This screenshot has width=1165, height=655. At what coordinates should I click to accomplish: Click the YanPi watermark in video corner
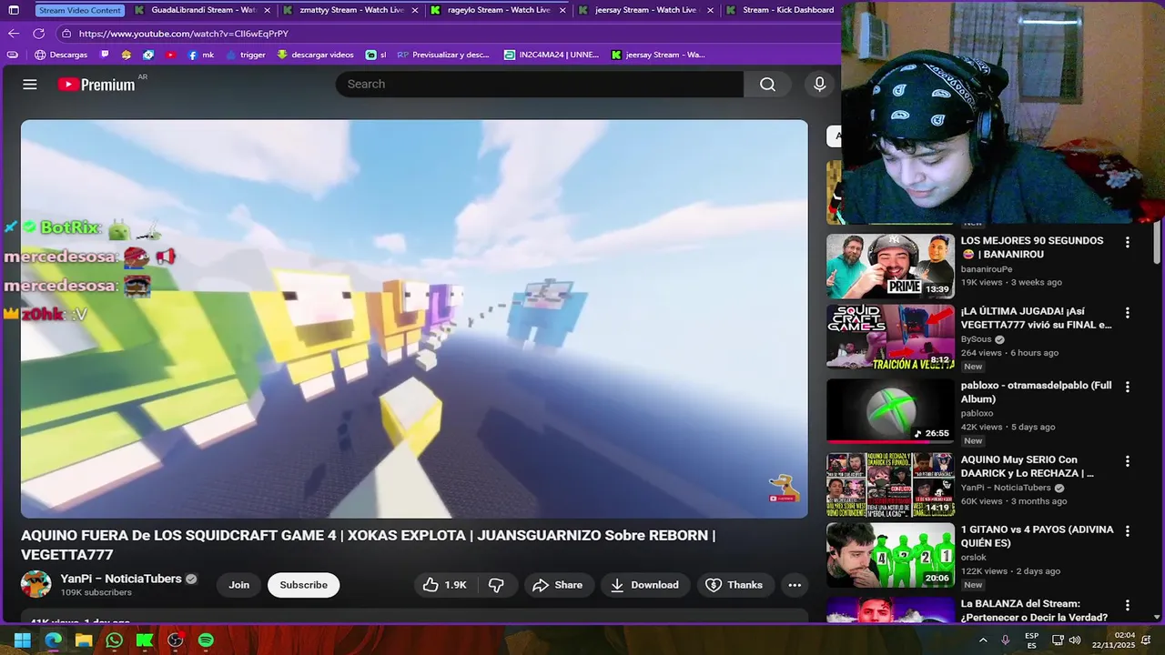(784, 489)
